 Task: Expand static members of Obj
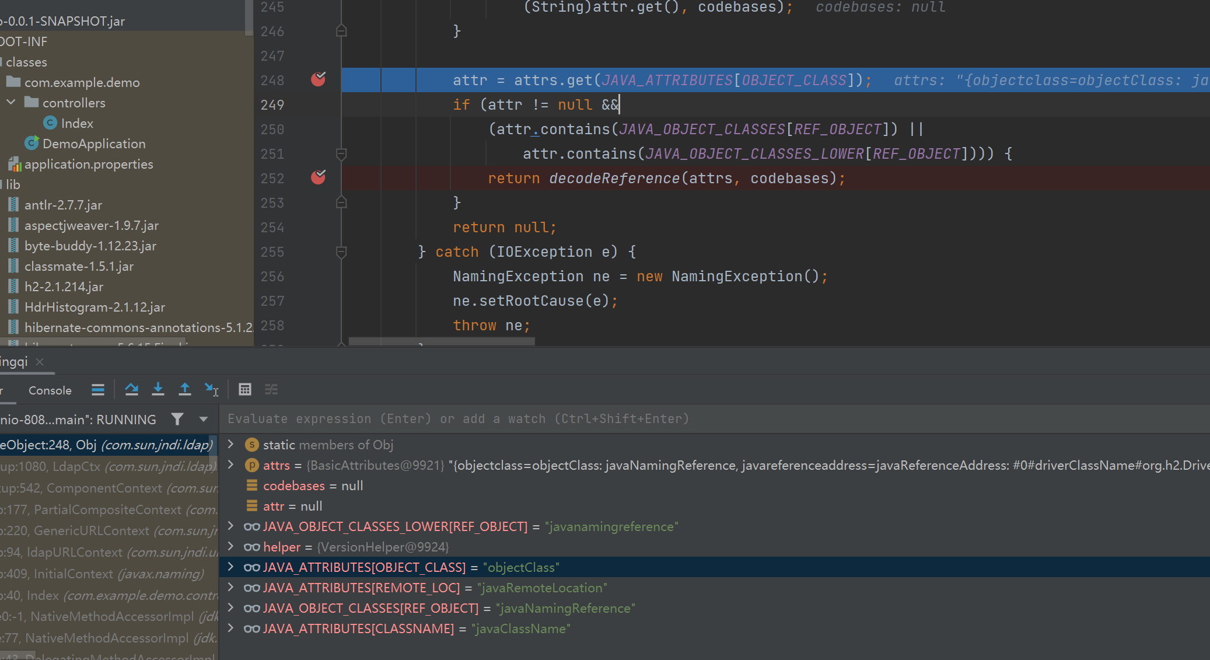(x=230, y=444)
